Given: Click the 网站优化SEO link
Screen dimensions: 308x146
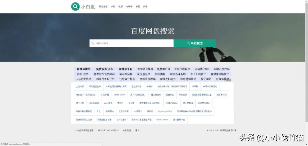Looking at the screenshot, I should (x=202, y=69).
